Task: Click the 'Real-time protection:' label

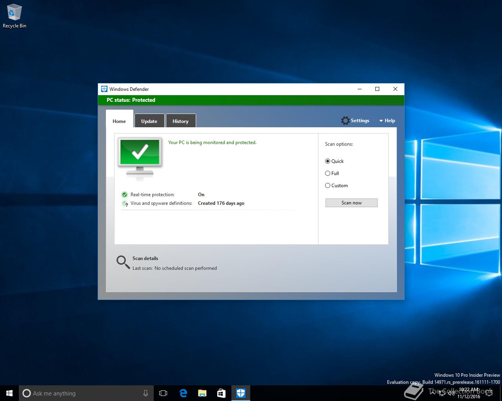Action: (x=153, y=195)
